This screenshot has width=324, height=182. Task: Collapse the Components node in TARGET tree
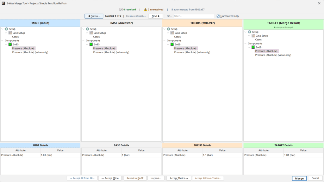pos(245,44)
